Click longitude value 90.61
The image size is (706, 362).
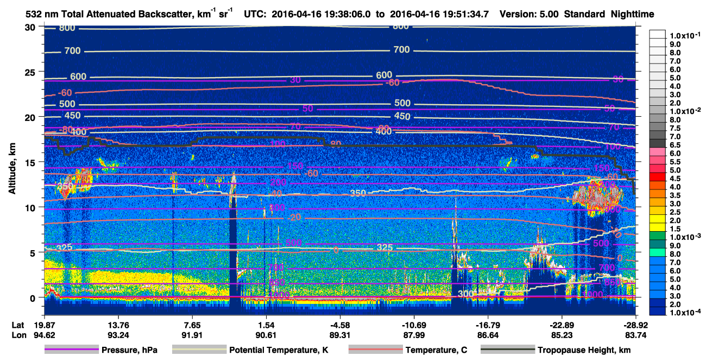click(266, 335)
